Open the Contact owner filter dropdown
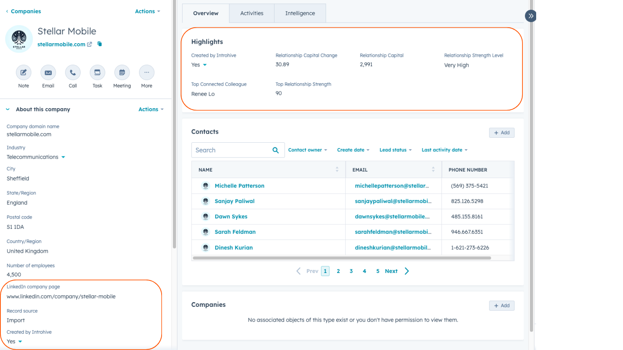 tap(307, 150)
